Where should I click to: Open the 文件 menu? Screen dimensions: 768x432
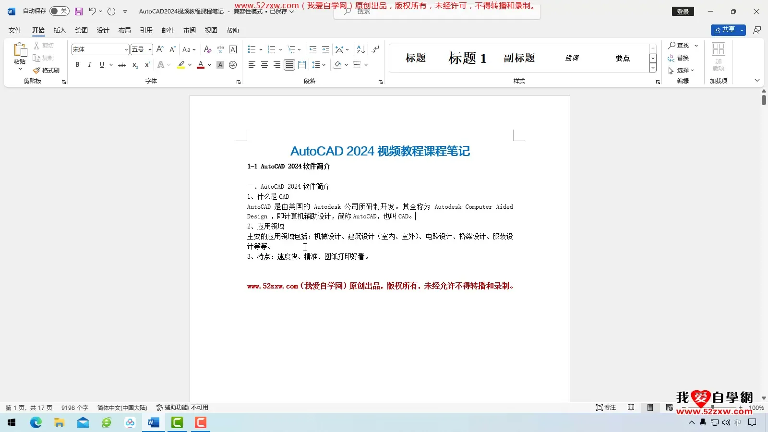click(x=15, y=30)
